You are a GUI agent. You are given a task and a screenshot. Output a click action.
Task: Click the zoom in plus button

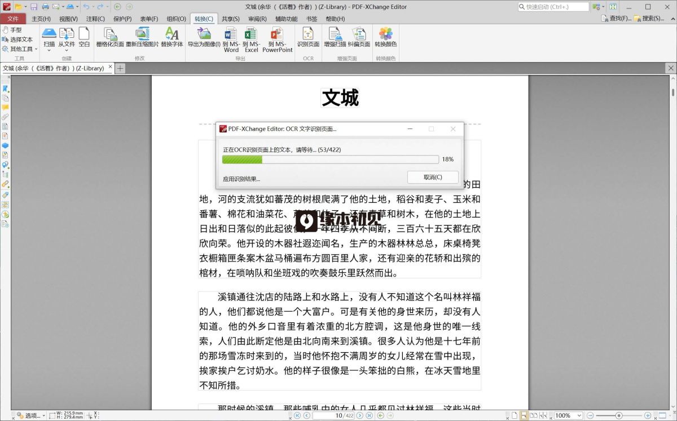point(648,415)
